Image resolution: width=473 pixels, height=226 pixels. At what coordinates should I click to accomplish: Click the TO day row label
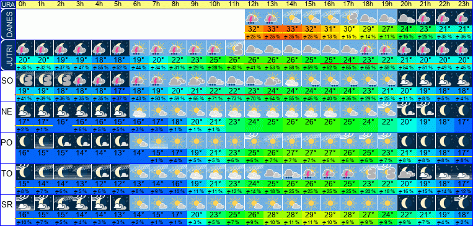point(7,174)
